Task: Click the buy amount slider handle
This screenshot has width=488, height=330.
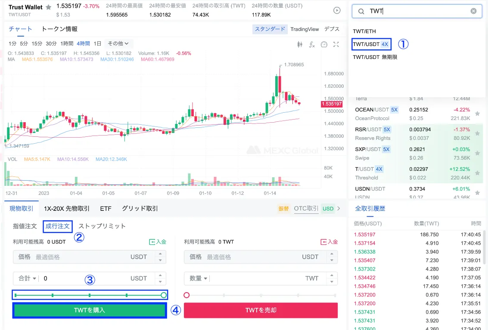Action: (x=164, y=295)
